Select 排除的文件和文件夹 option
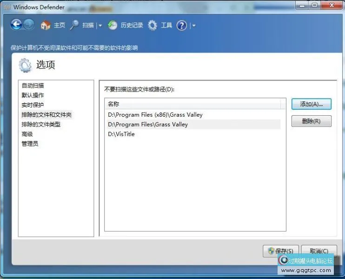 click(x=46, y=115)
